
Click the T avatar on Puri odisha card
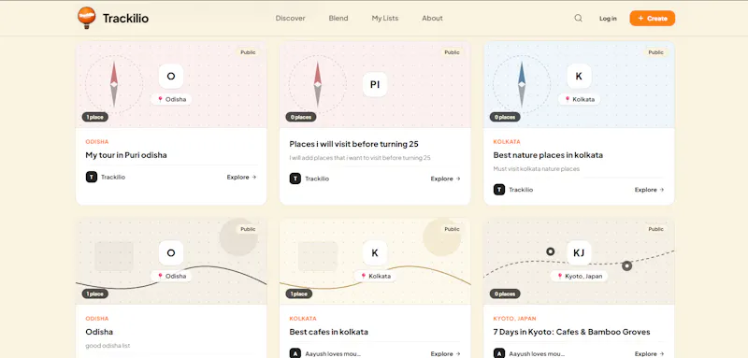pyautogui.click(x=92, y=177)
